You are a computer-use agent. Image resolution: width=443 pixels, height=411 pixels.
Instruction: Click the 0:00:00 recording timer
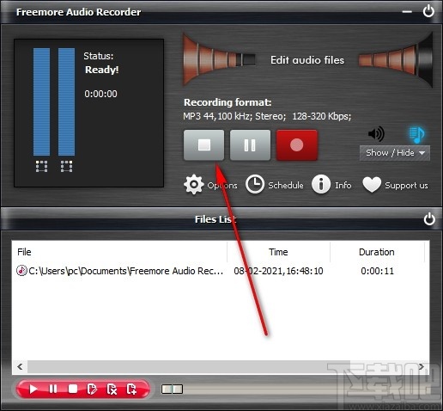click(100, 94)
